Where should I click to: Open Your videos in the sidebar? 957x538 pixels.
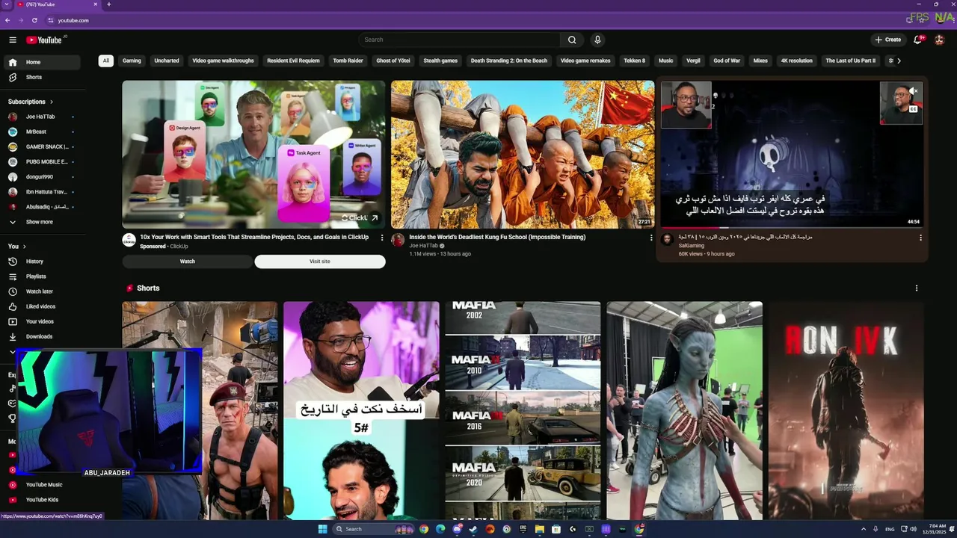click(x=43, y=321)
